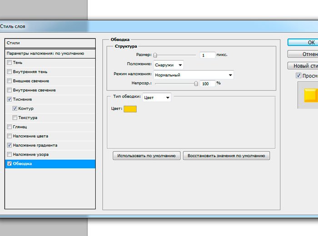This screenshot has width=318, height=236.
Task: Select the Глянец style item
Action: coord(20,127)
